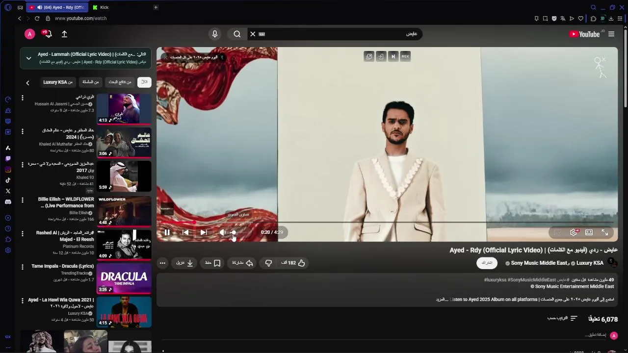Enter fullscreen mode in player
Image resolution: width=628 pixels, height=353 pixels.
pos(605,232)
